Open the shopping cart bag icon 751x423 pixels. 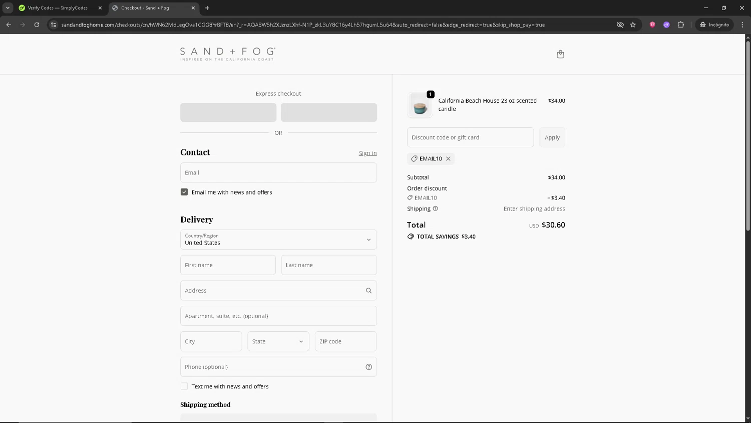(x=560, y=54)
